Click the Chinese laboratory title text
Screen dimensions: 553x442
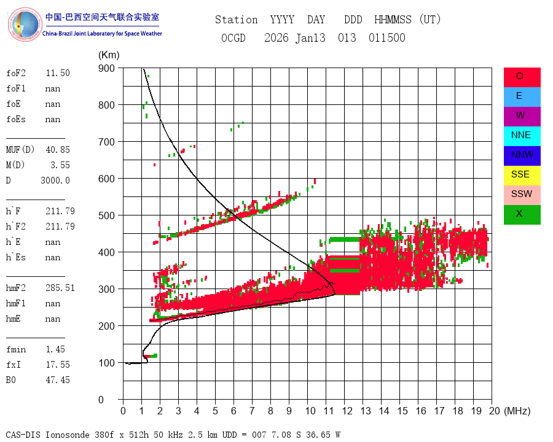pos(102,17)
